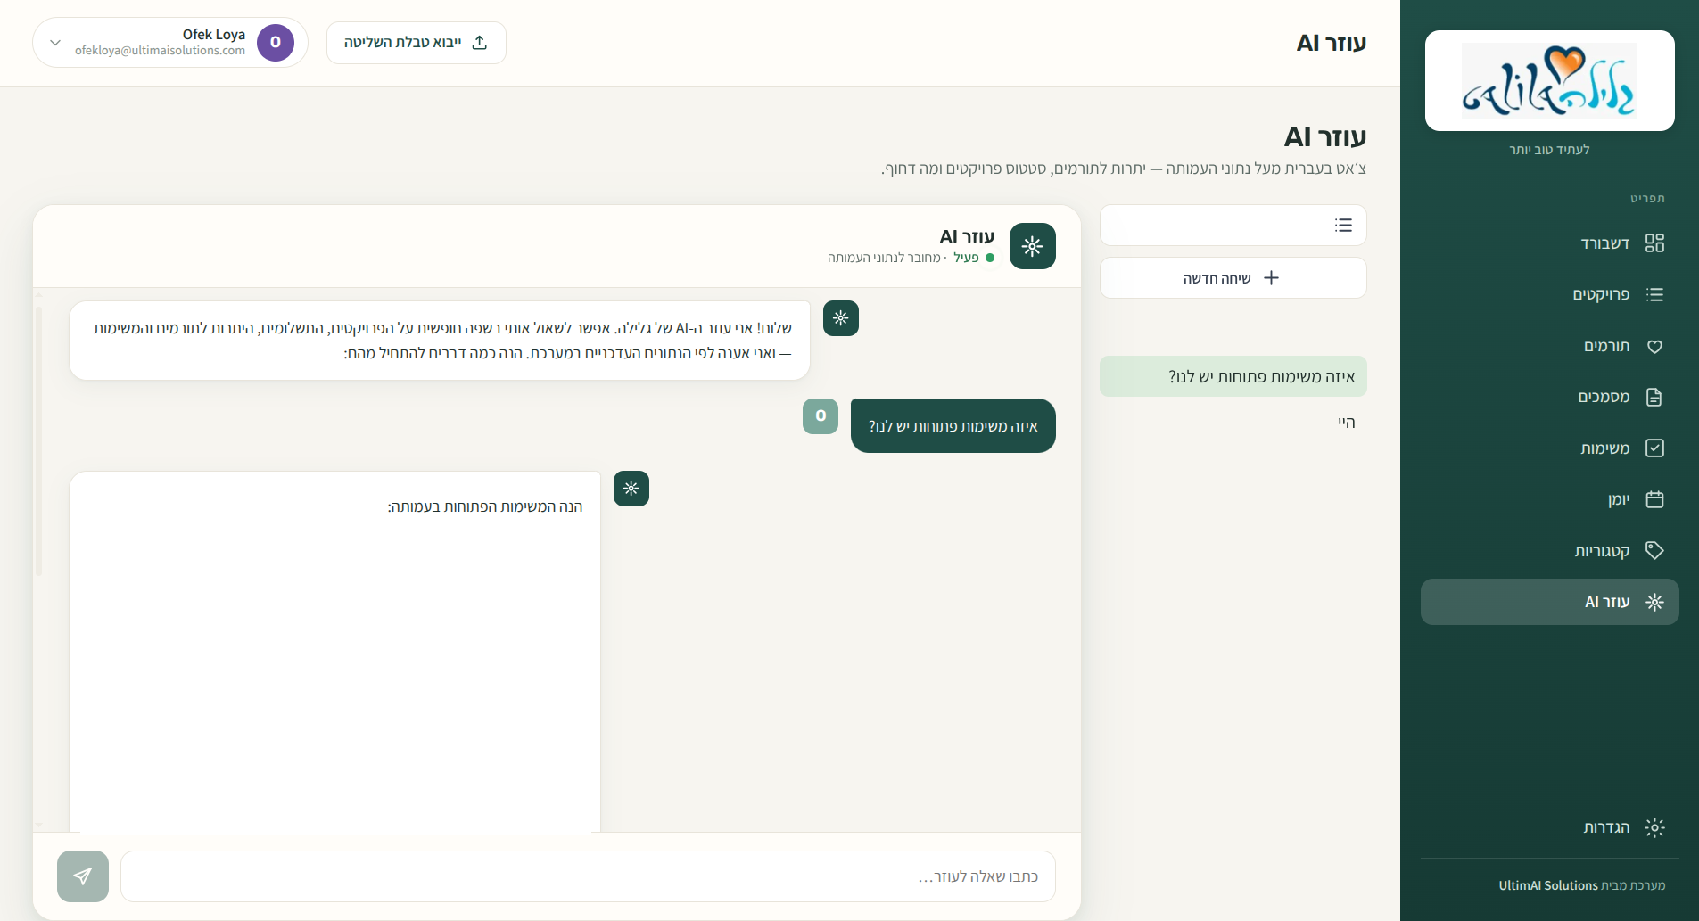This screenshot has width=1699, height=921.
Task: Click the plus icon of שיחה חדשה
Action: click(x=1272, y=278)
